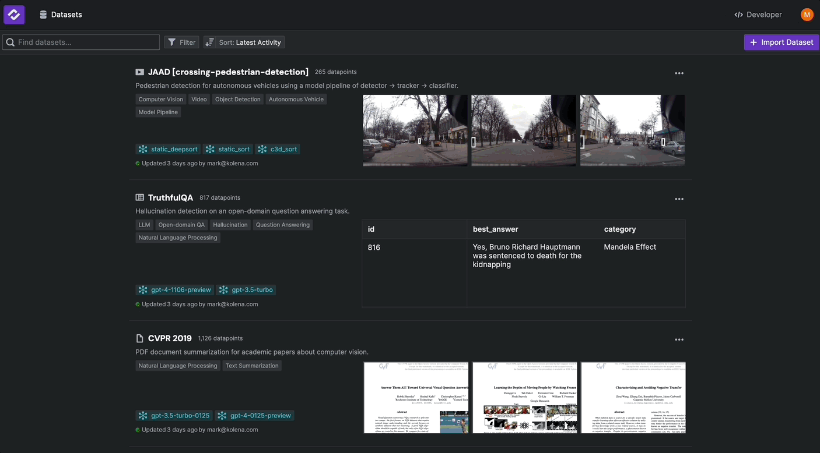Screen dimensions: 820x453
Task: Click the table icon beside TruthfulQA
Action: click(139, 197)
